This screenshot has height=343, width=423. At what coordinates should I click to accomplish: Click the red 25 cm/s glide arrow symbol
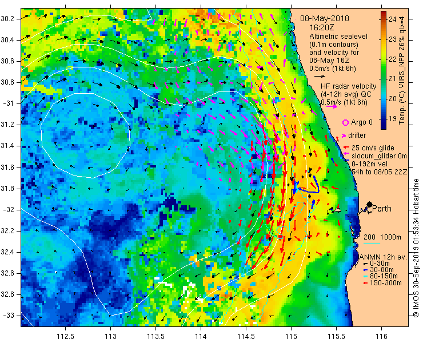click(x=346, y=147)
